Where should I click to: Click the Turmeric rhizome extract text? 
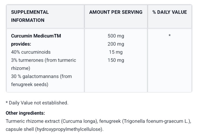(33, 121)
